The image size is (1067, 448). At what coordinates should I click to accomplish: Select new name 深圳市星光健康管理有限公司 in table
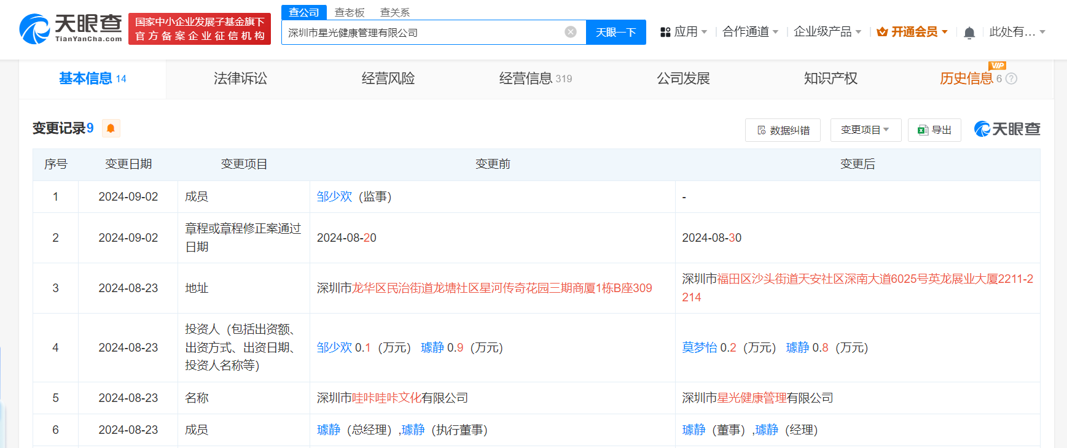[x=757, y=398]
